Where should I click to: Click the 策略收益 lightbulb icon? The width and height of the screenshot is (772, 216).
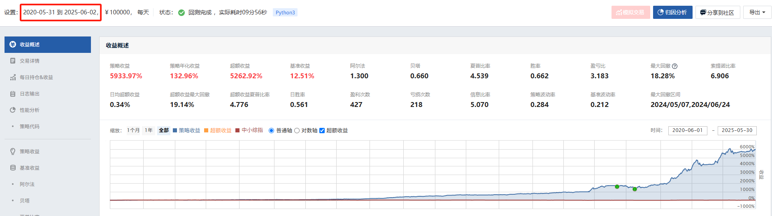(x=13, y=152)
